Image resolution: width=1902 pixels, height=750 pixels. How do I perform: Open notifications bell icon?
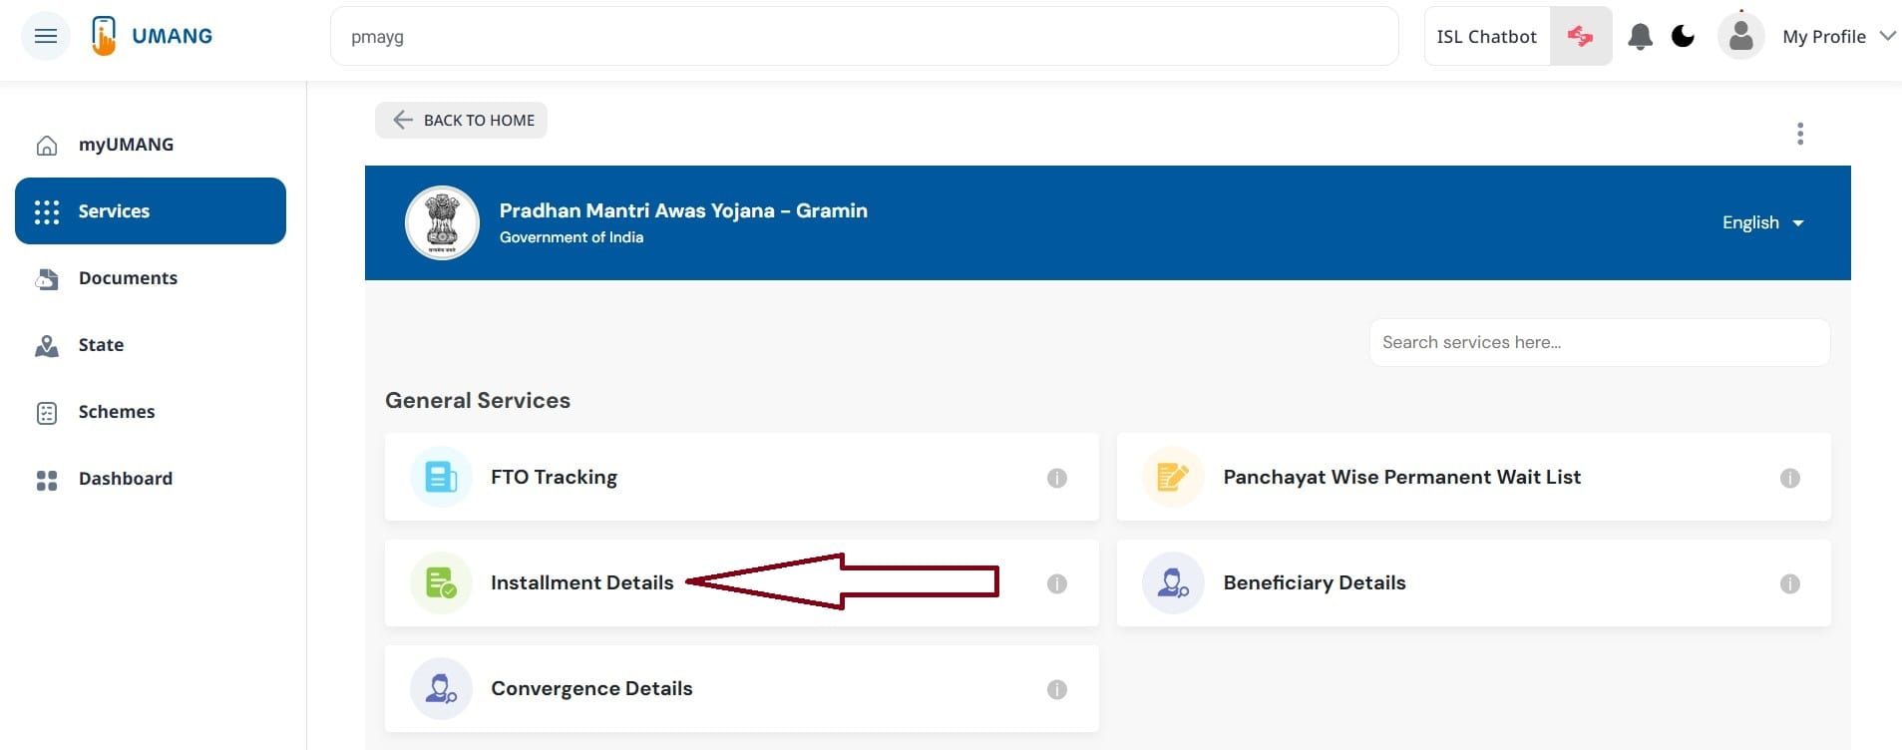pos(1640,37)
